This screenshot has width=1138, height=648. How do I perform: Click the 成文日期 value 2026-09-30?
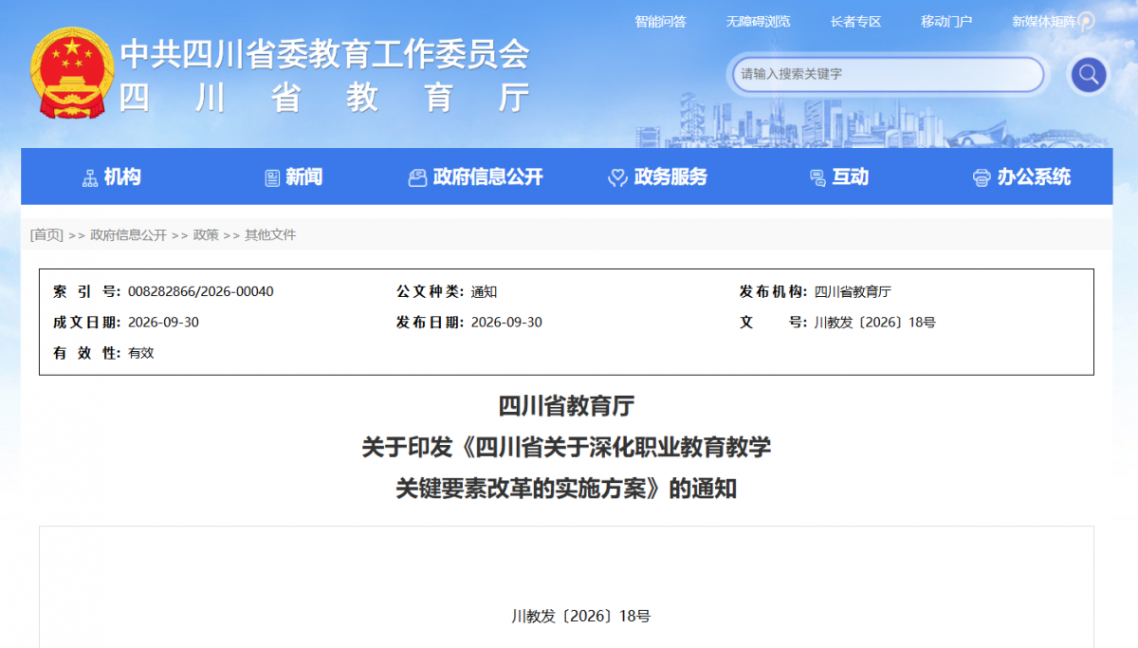(x=163, y=322)
